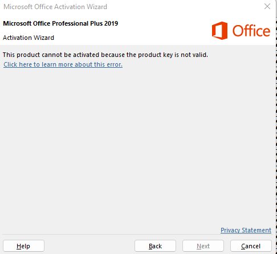This screenshot has height=254, width=277.
Task: Click the Help button
Action: tap(23, 246)
